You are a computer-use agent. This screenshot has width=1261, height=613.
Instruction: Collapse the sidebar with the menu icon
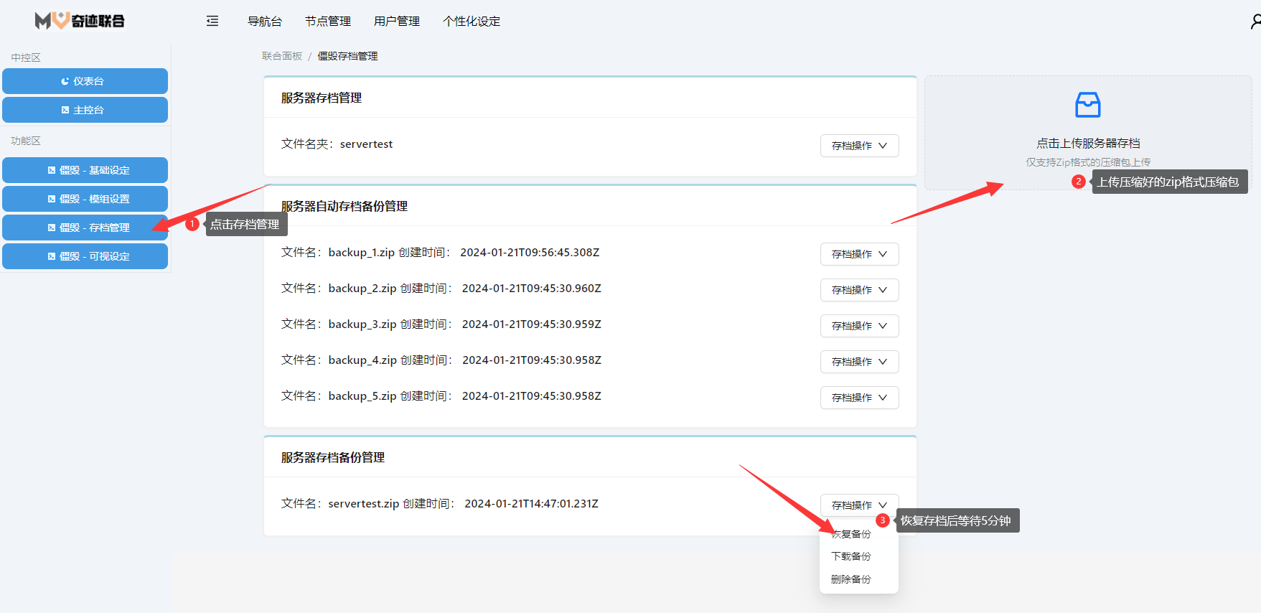(x=212, y=21)
